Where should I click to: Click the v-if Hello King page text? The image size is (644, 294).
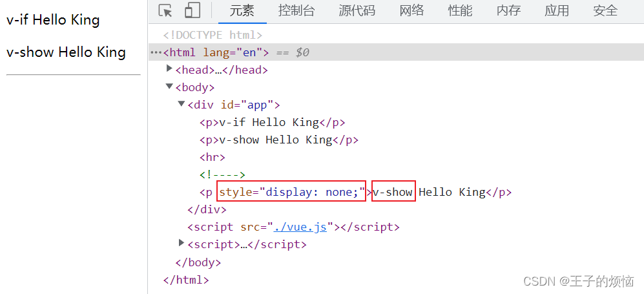pos(53,20)
